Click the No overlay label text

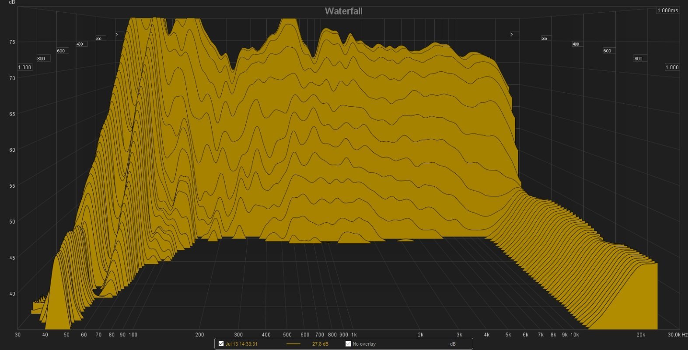point(364,344)
